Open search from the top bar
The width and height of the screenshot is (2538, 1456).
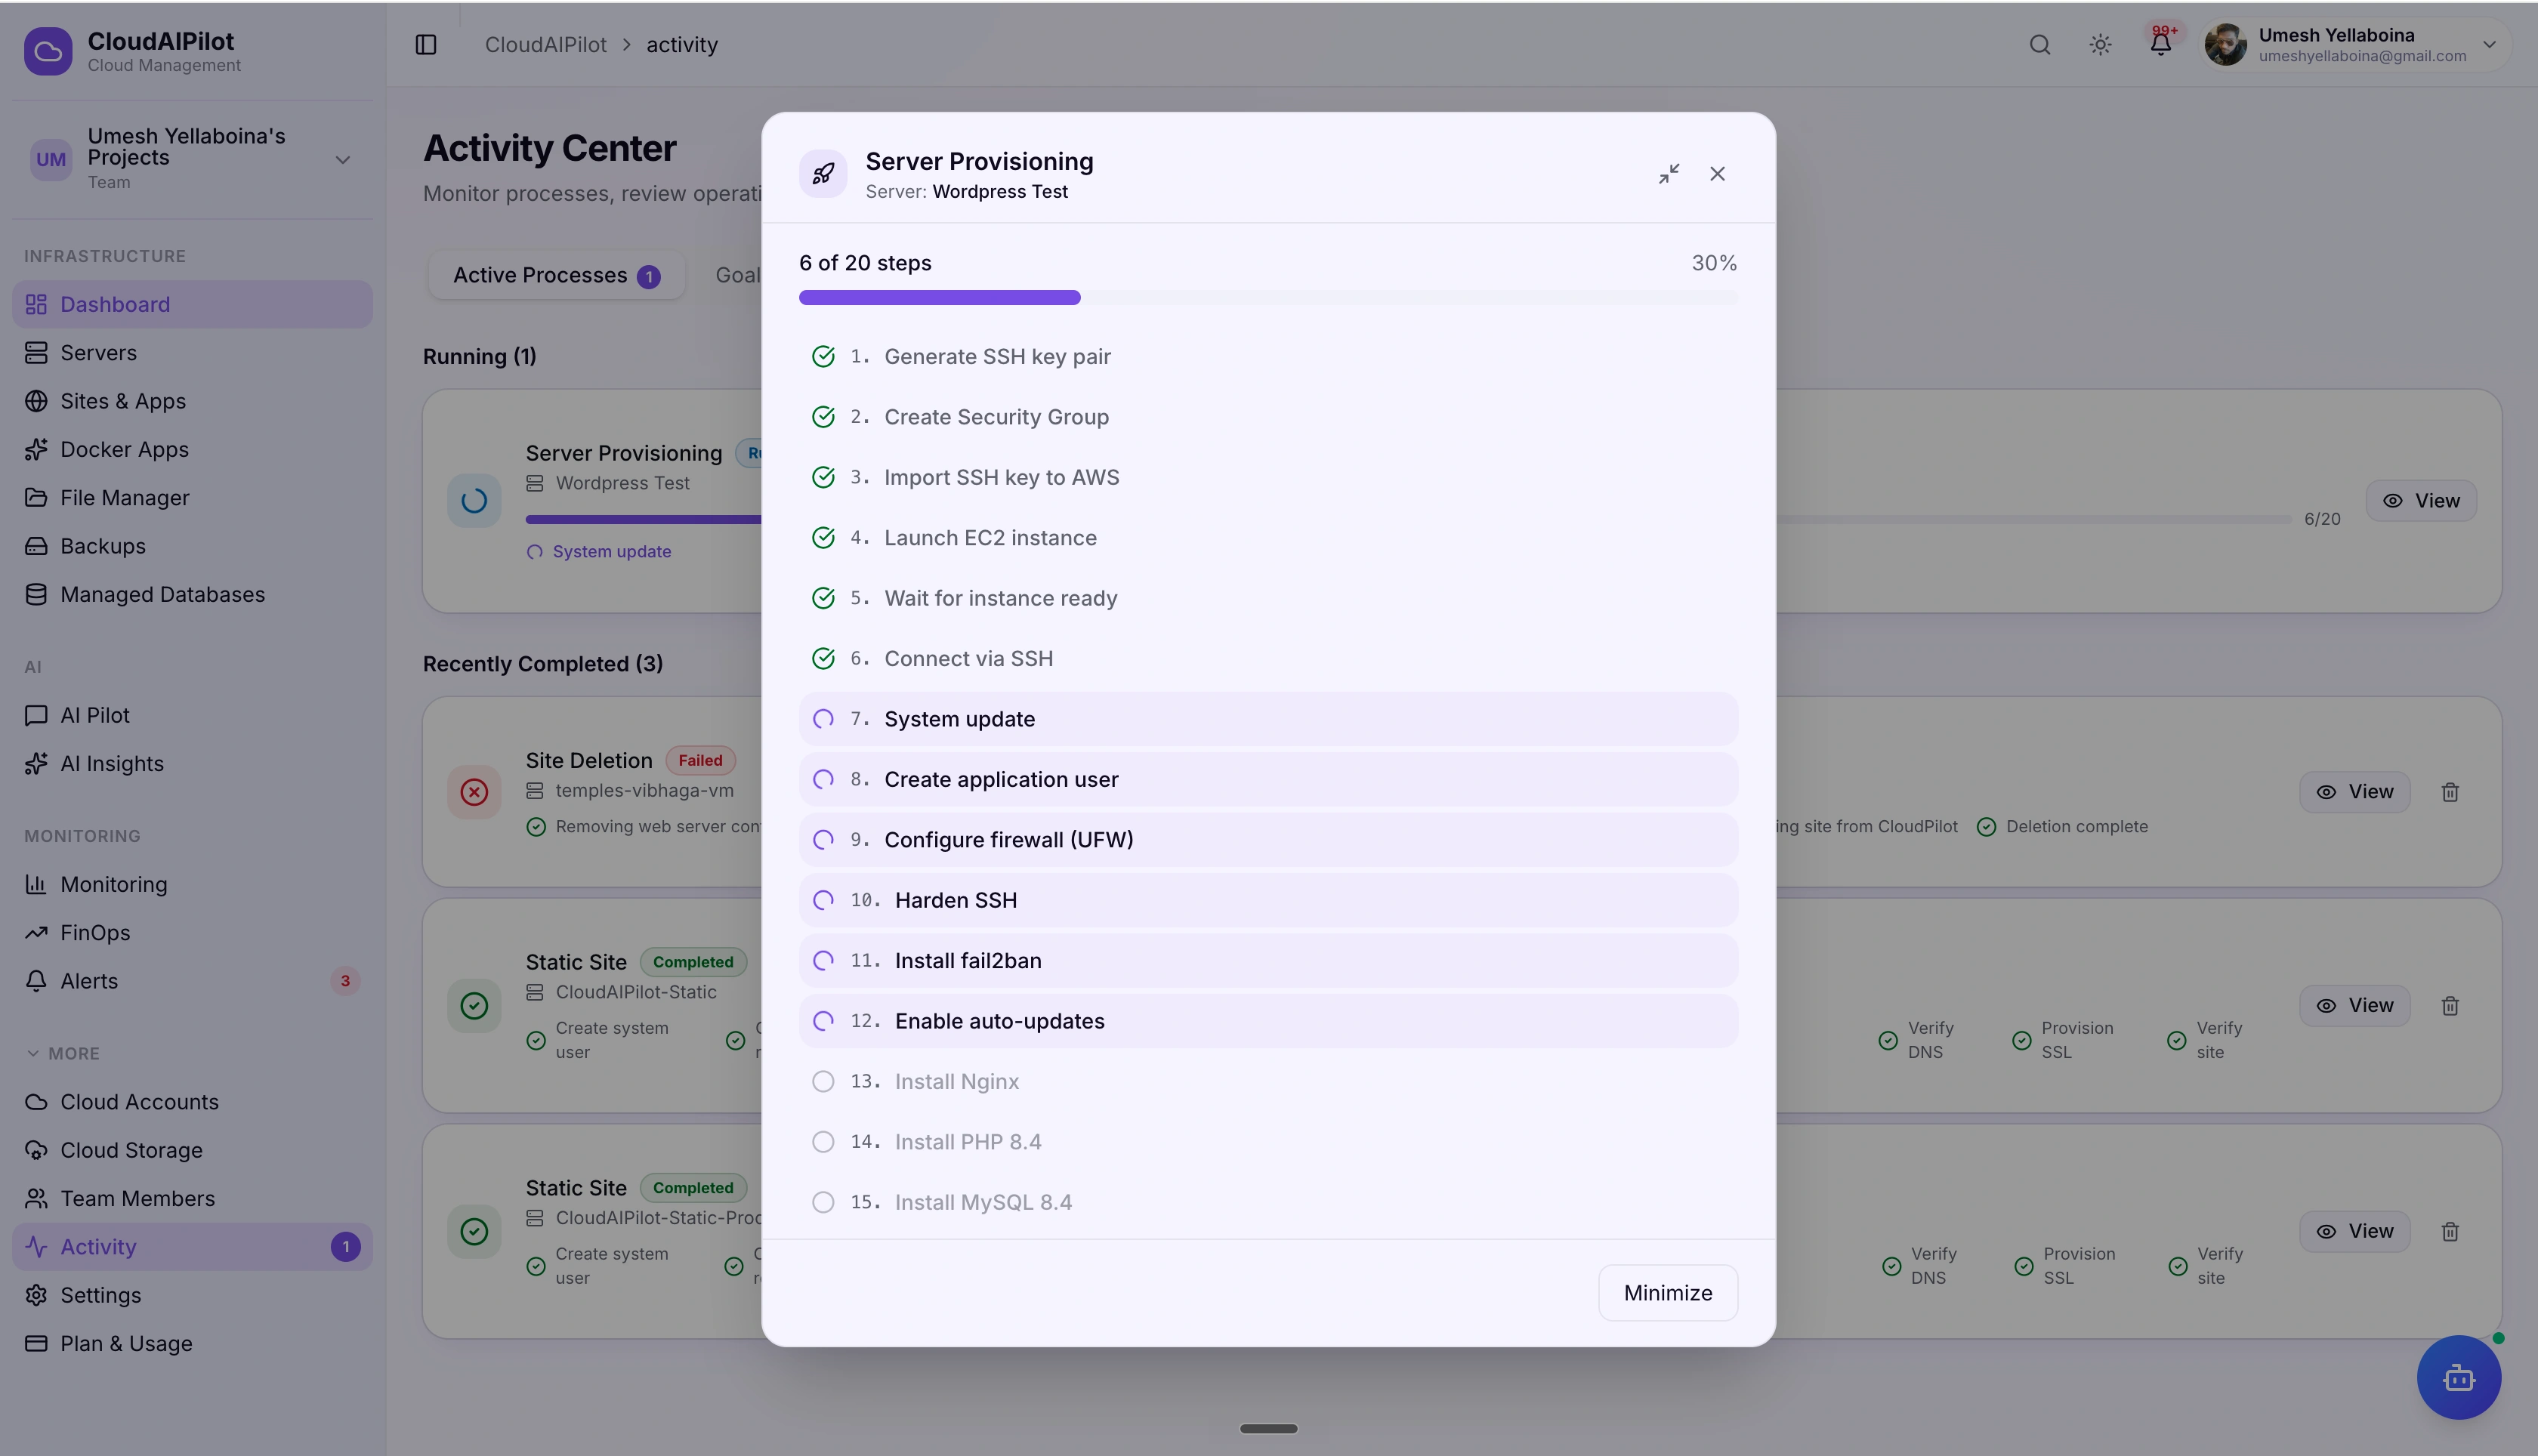2040,45
